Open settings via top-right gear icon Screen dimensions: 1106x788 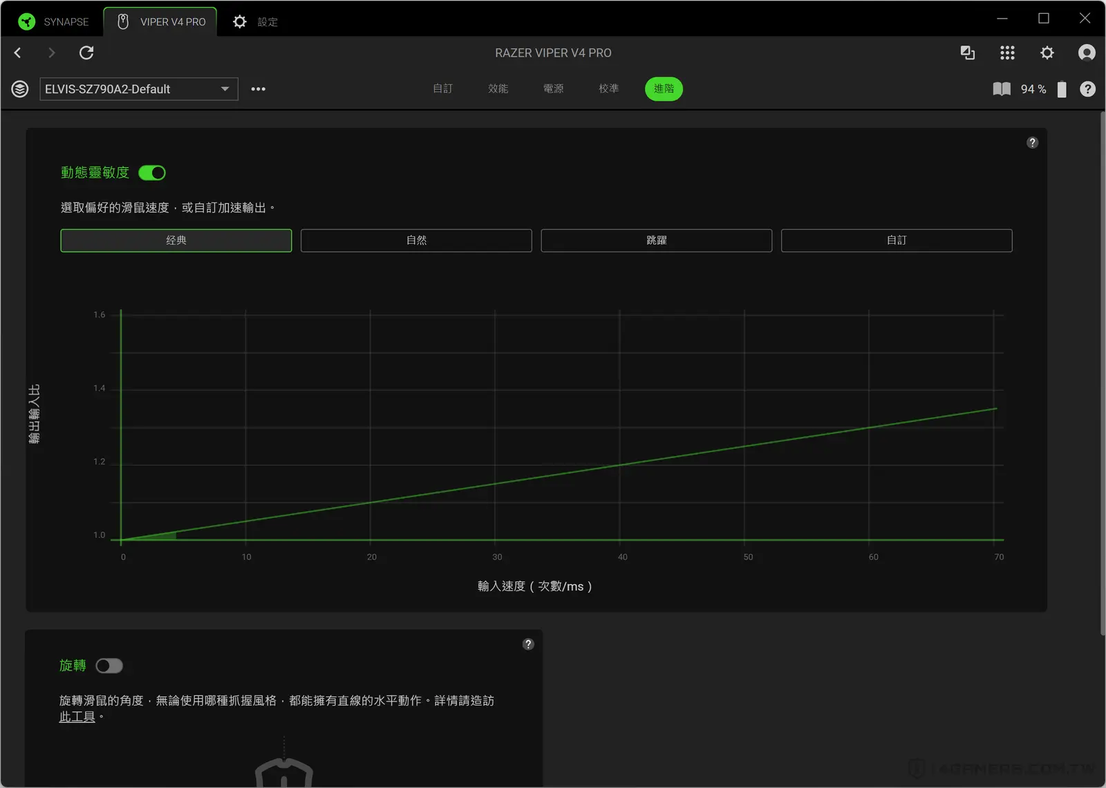pos(1047,53)
